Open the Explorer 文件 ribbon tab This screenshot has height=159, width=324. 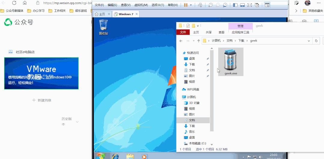pyautogui.click(x=183, y=32)
